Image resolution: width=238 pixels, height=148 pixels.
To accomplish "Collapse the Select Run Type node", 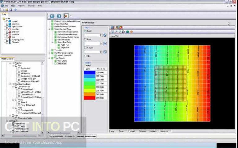I will tap(52, 42).
